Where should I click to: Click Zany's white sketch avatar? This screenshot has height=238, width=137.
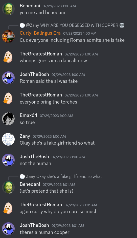click(x=8, y=139)
